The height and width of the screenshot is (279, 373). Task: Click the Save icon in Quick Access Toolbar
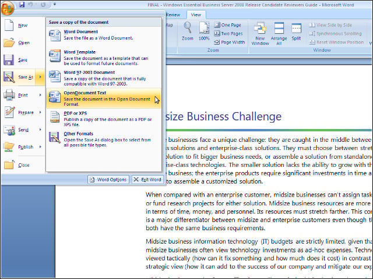point(22,5)
